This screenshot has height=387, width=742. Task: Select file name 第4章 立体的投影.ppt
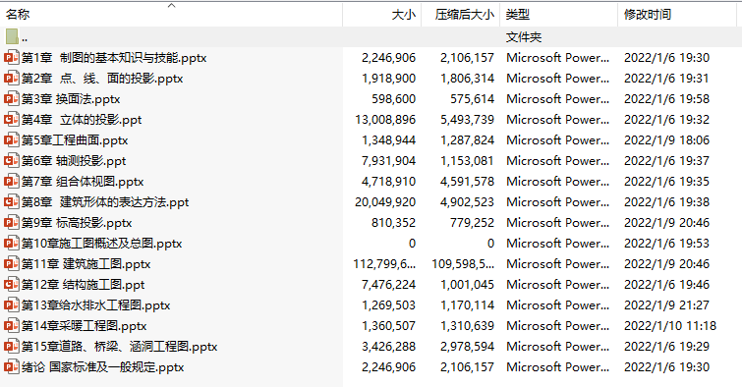pyautogui.click(x=82, y=120)
